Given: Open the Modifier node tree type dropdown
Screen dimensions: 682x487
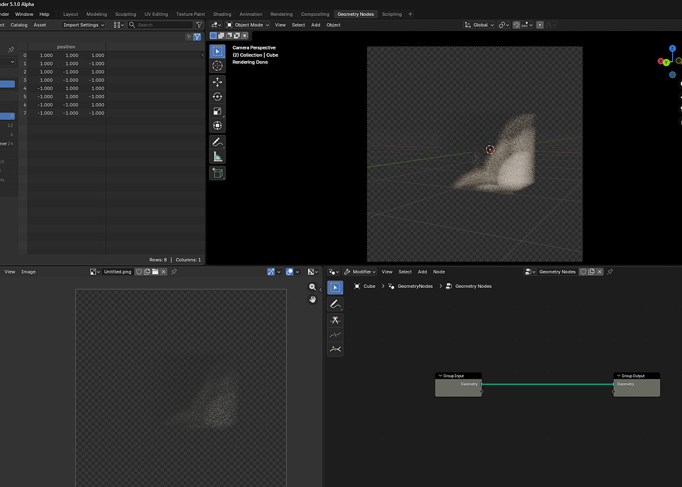Looking at the screenshot, I should click(359, 272).
